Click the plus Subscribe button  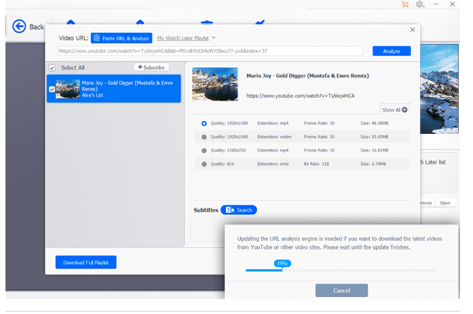click(151, 67)
